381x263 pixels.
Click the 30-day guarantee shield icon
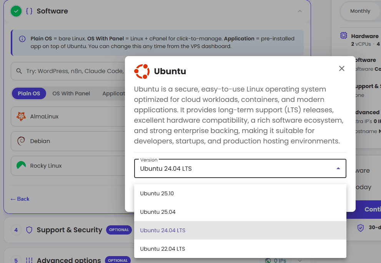click(361, 228)
